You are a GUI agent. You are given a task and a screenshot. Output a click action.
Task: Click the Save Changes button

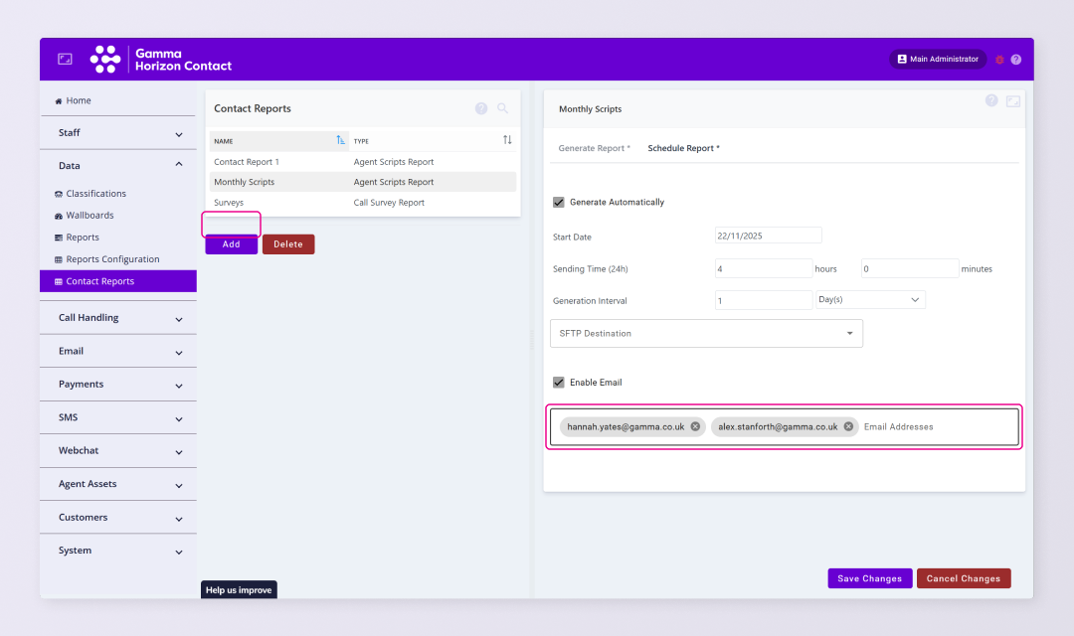(x=869, y=578)
